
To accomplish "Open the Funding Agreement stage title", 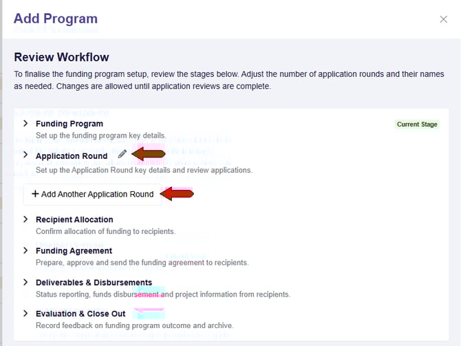I will tap(74, 251).
